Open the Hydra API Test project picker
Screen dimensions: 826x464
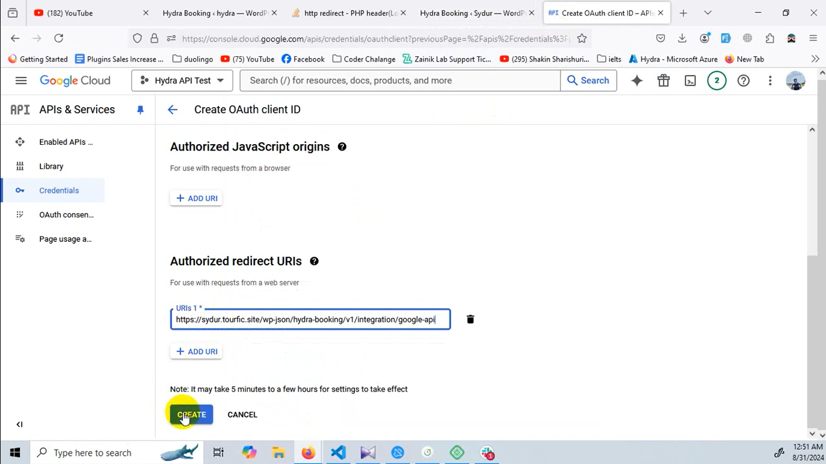pyautogui.click(x=182, y=81)
